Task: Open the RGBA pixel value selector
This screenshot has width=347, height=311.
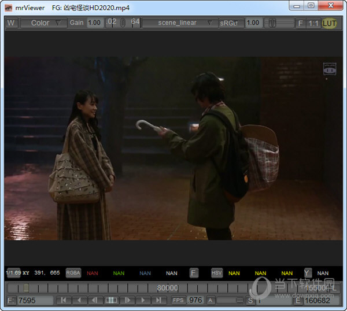Action: coord(73,273)
